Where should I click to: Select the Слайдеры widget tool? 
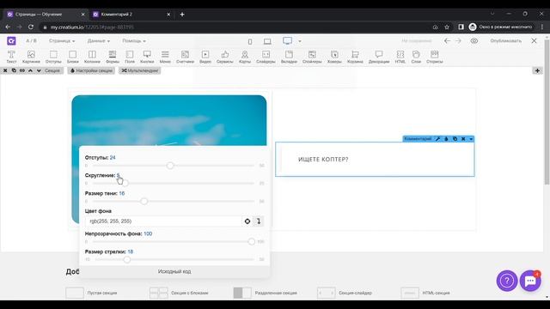tap(266, 57)
